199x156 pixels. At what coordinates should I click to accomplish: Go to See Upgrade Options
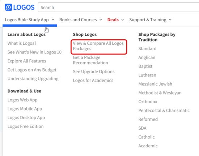(94, 71)
